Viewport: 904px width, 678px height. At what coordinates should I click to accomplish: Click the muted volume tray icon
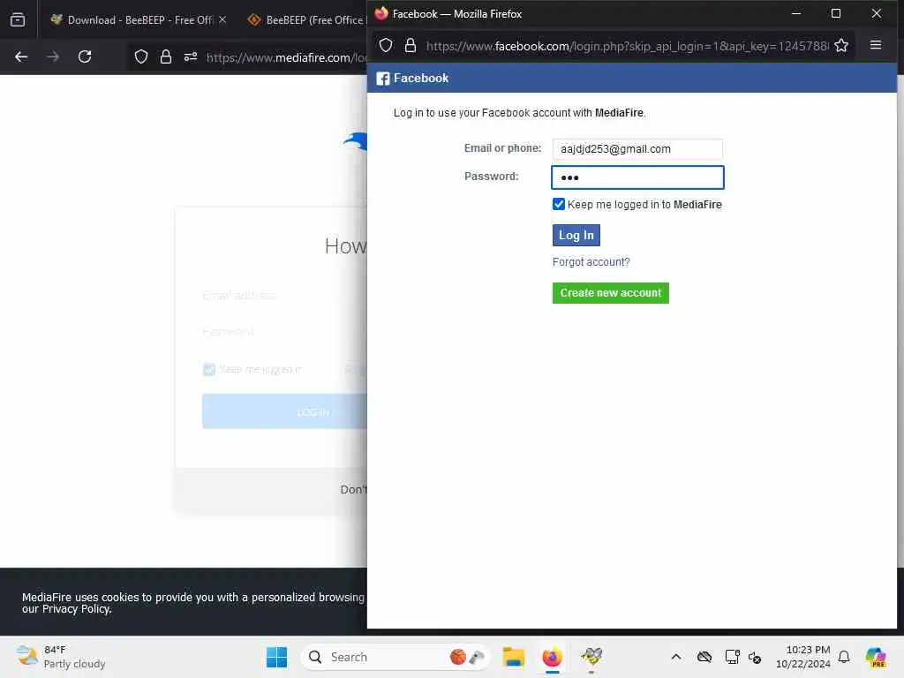[755, 657]
